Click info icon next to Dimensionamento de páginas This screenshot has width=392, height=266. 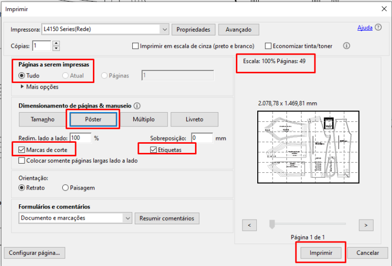tap(137, 106)
